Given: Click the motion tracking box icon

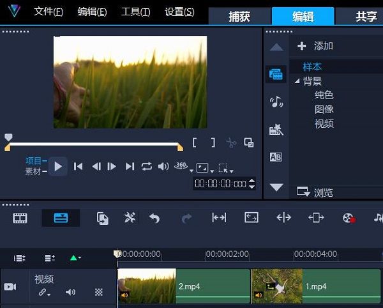Looking at the screenshot, I should coord(316,217).
